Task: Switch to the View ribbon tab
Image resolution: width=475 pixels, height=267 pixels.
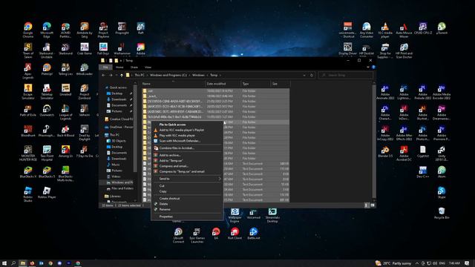Action: tap(148, 67)
